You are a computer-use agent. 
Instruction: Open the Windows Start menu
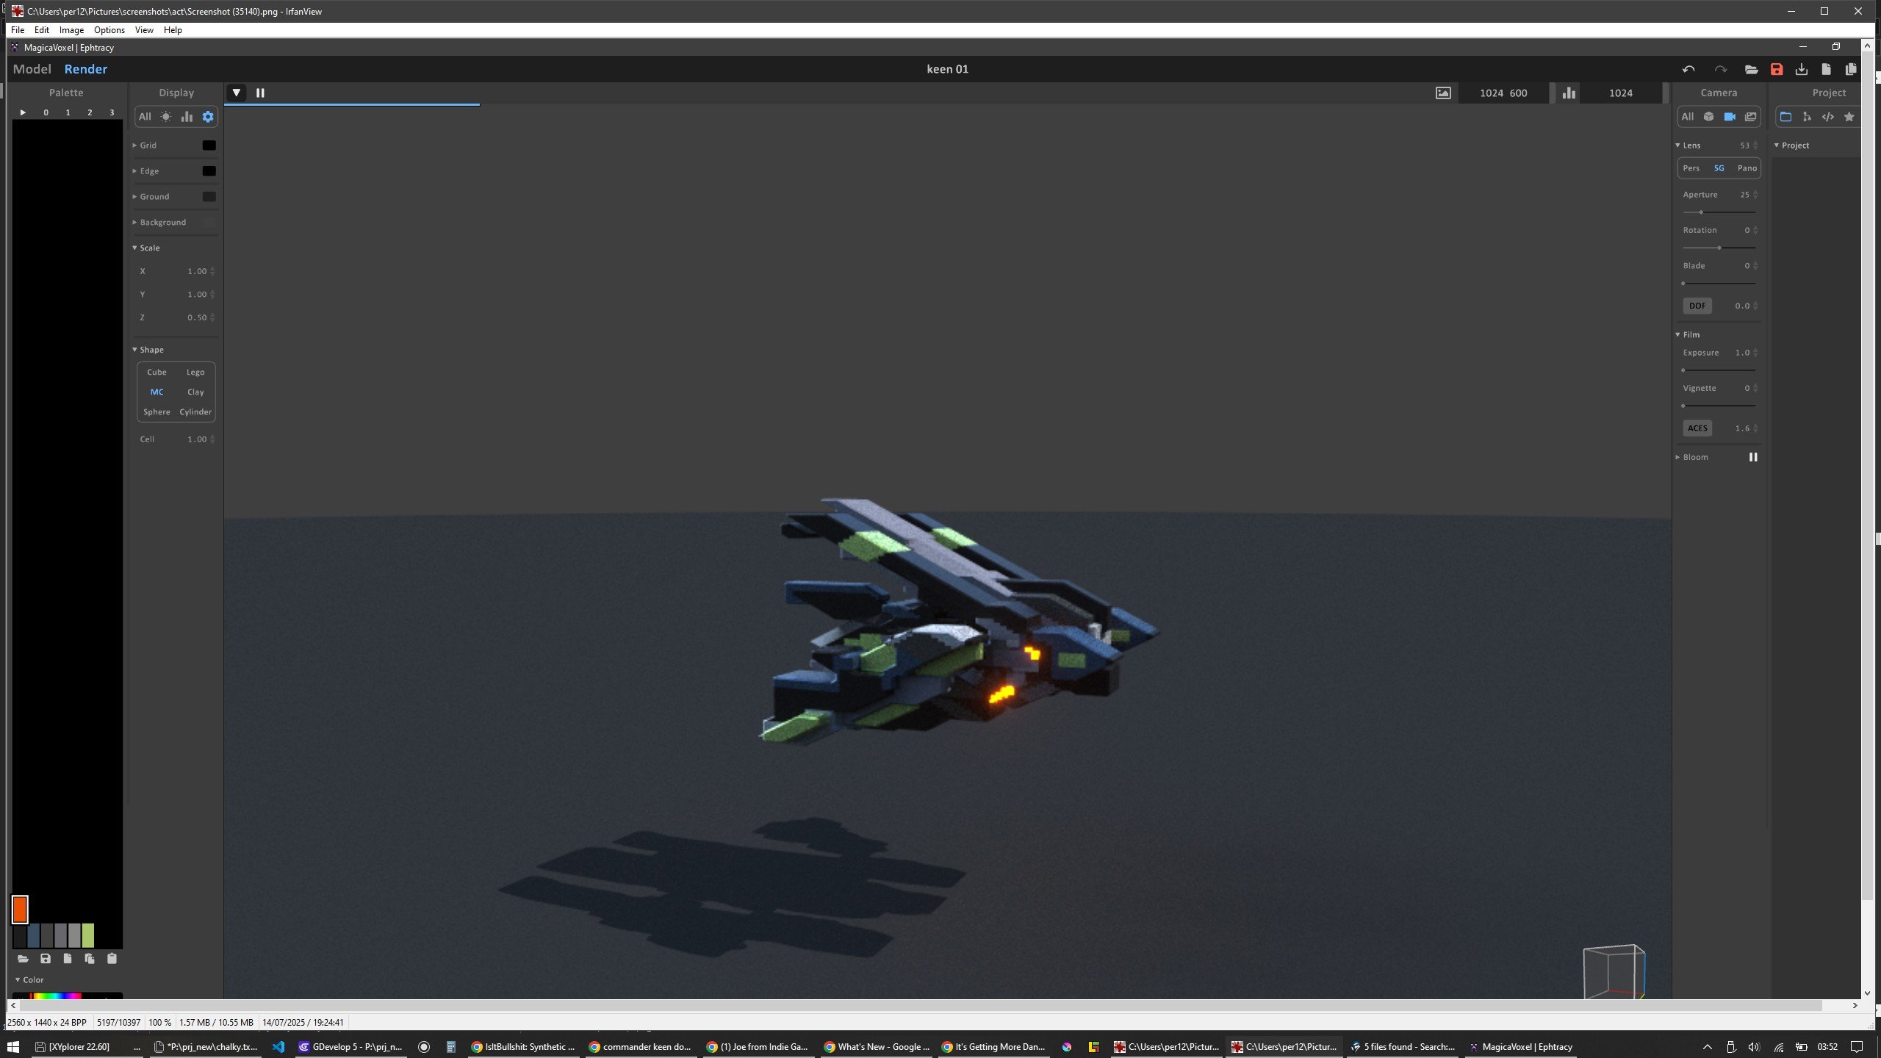[12, 1047]
